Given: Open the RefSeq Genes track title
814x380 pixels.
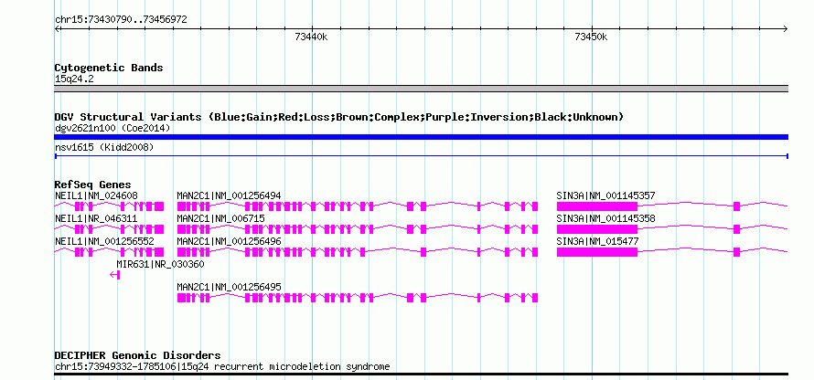Looking at the screenshot, I should (x=92, y=185).
